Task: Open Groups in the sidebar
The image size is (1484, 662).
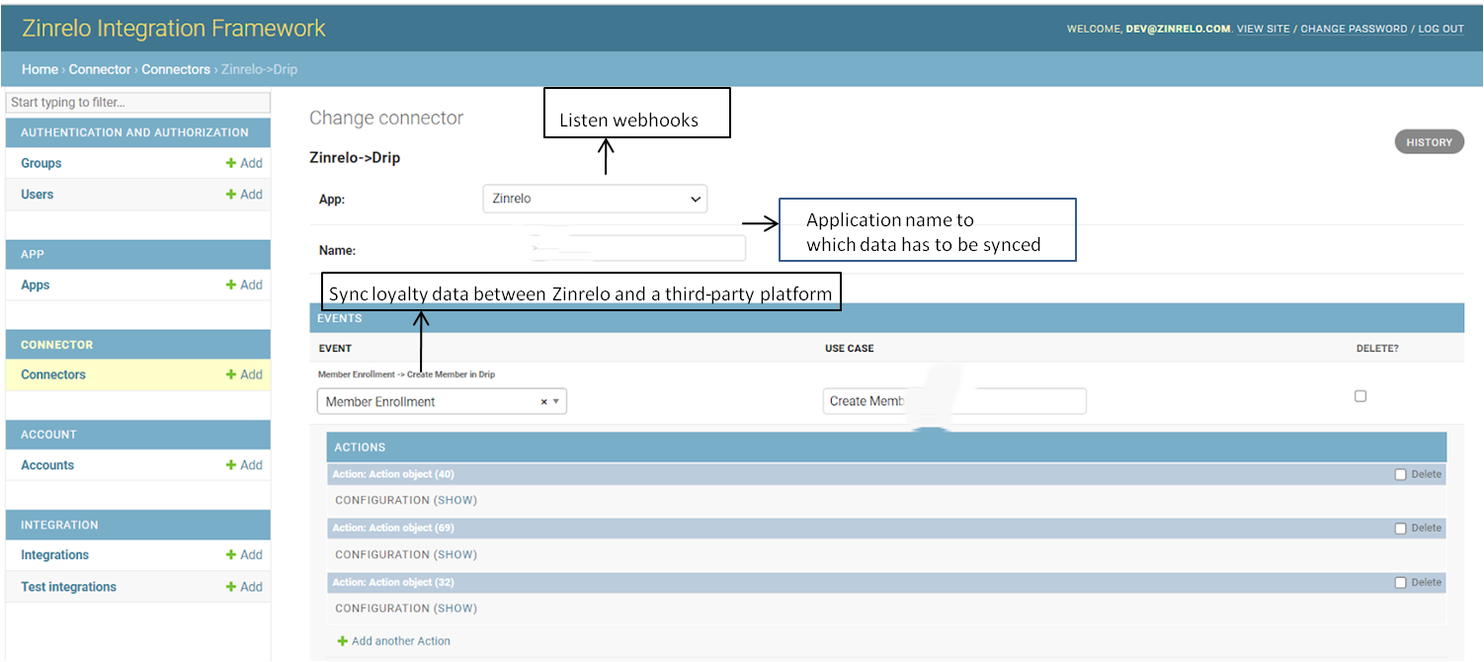Action: 41,163
